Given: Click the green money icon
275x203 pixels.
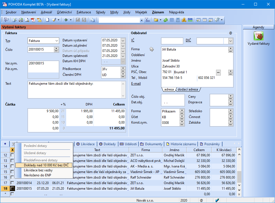Looking at the screenshot, I should tap(165, 20).
